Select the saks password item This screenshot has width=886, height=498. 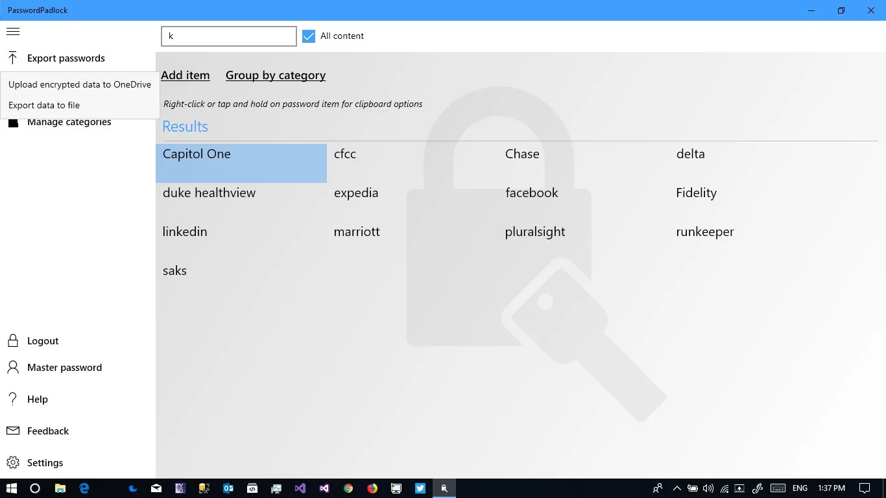(241, 280)
